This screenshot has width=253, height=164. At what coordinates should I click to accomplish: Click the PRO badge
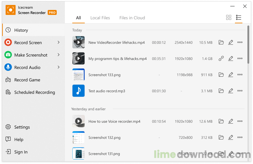[x=52, y=12]
